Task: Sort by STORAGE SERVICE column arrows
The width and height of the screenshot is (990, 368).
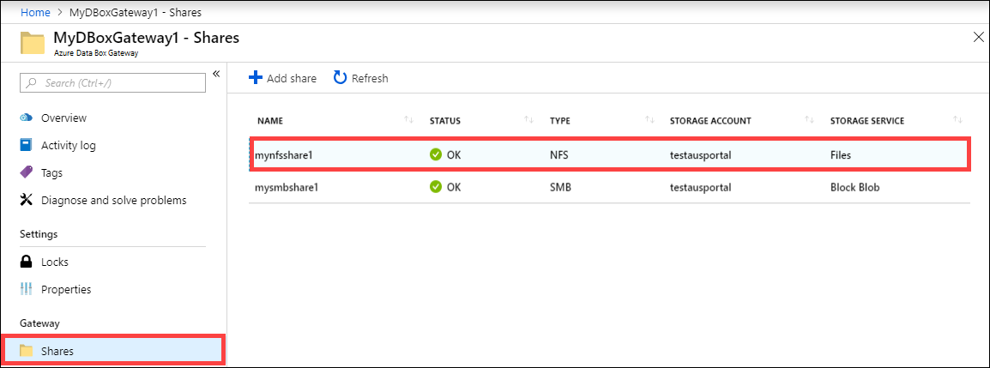Action: 957,120
